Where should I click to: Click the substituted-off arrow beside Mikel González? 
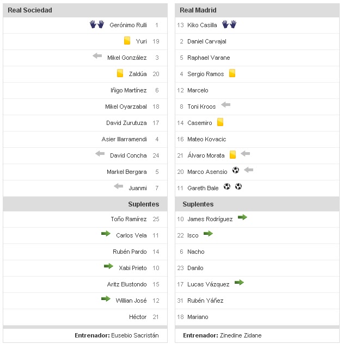pyautogui.click(x=97, y=56)
